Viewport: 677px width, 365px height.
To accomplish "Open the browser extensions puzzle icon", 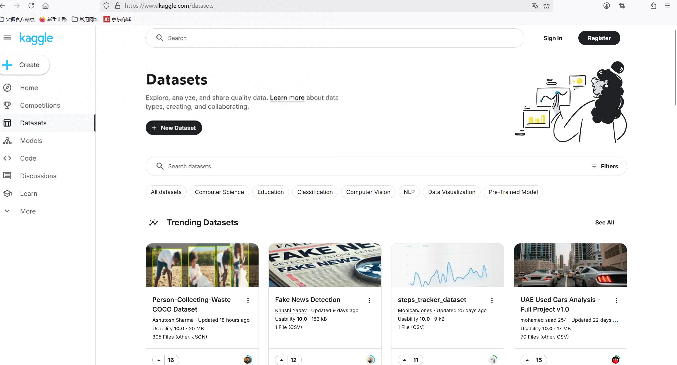I will point(653,6).
